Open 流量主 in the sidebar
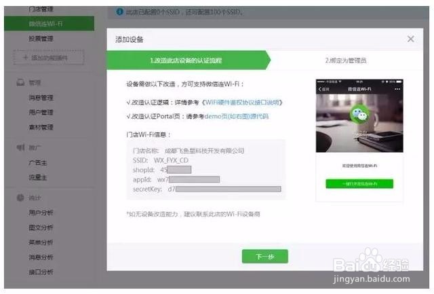The width and height of the screenshot is (434, 294). point(38,177)
